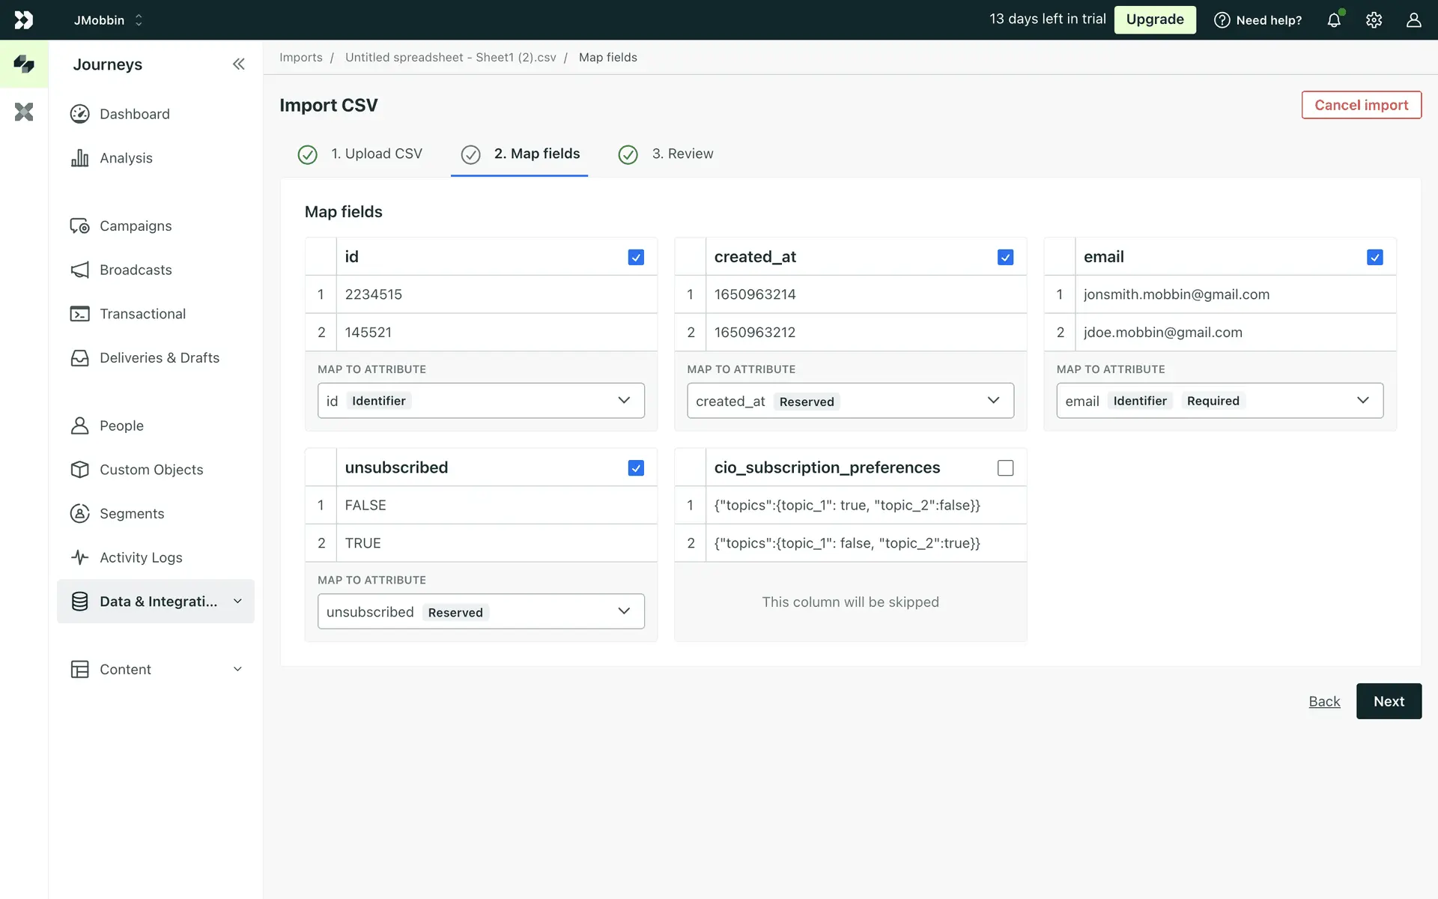Uncheck the id column checkbox
Image resolution: width=1438 pixels, height=899 pixels.
[x=636, y=257]
